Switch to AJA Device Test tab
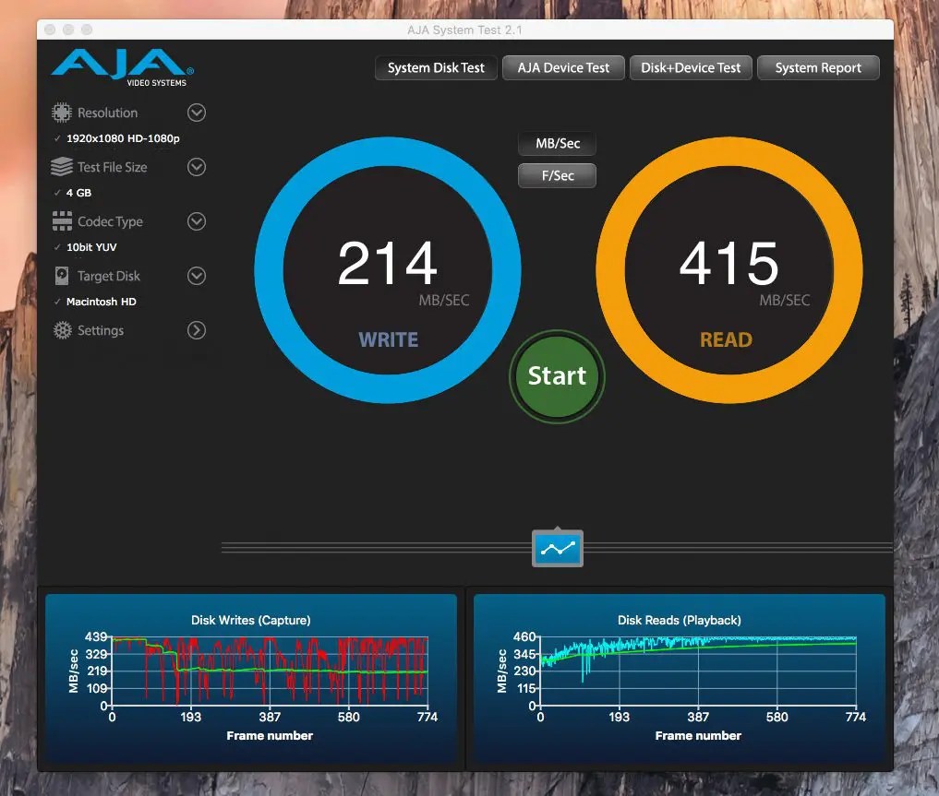Screen dimensions: 939x796 coord(563,67)
